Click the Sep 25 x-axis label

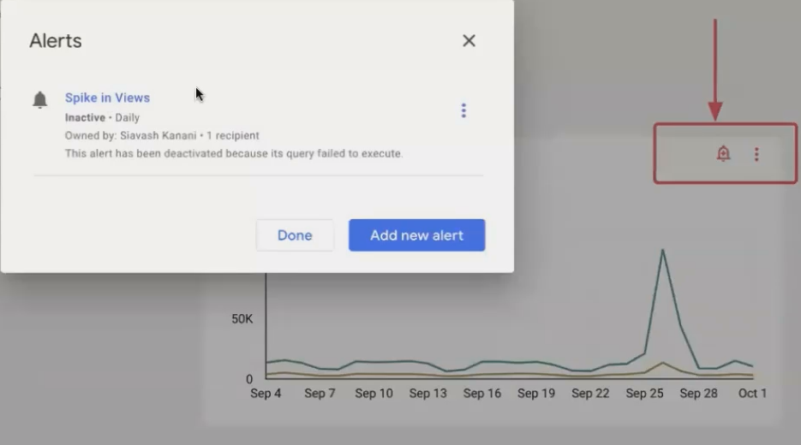644,394
